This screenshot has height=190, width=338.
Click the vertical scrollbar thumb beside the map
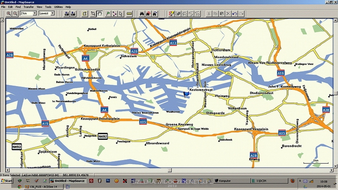click(335, 93)
